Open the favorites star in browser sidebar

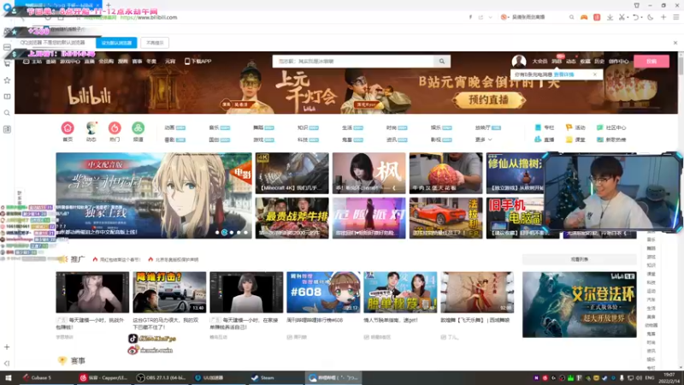click(x=7, y=80)
